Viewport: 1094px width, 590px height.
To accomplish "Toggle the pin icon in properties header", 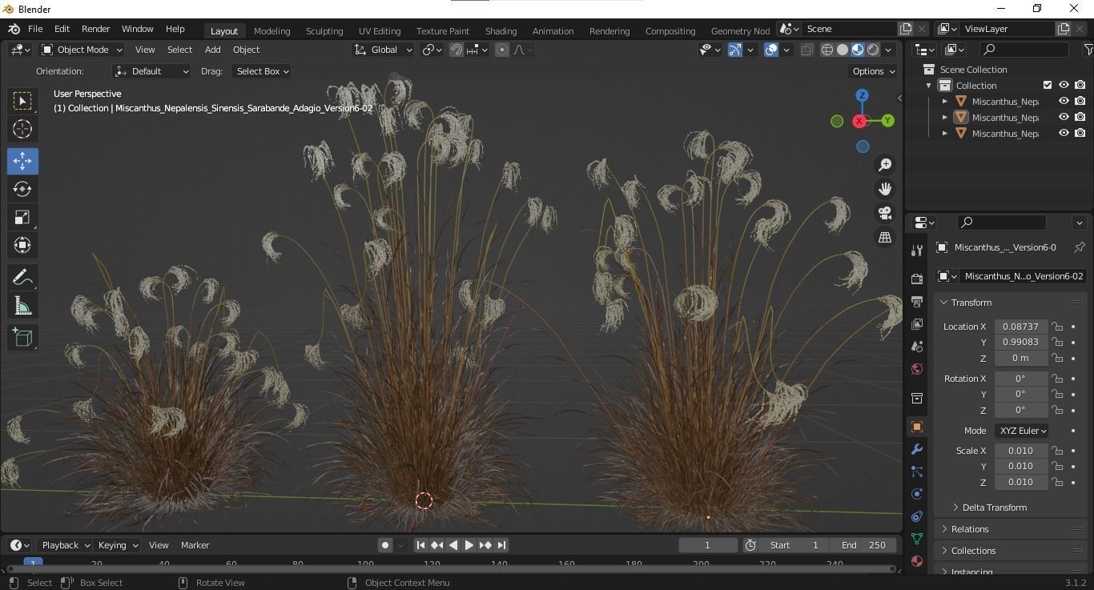I will [1079, 247].
